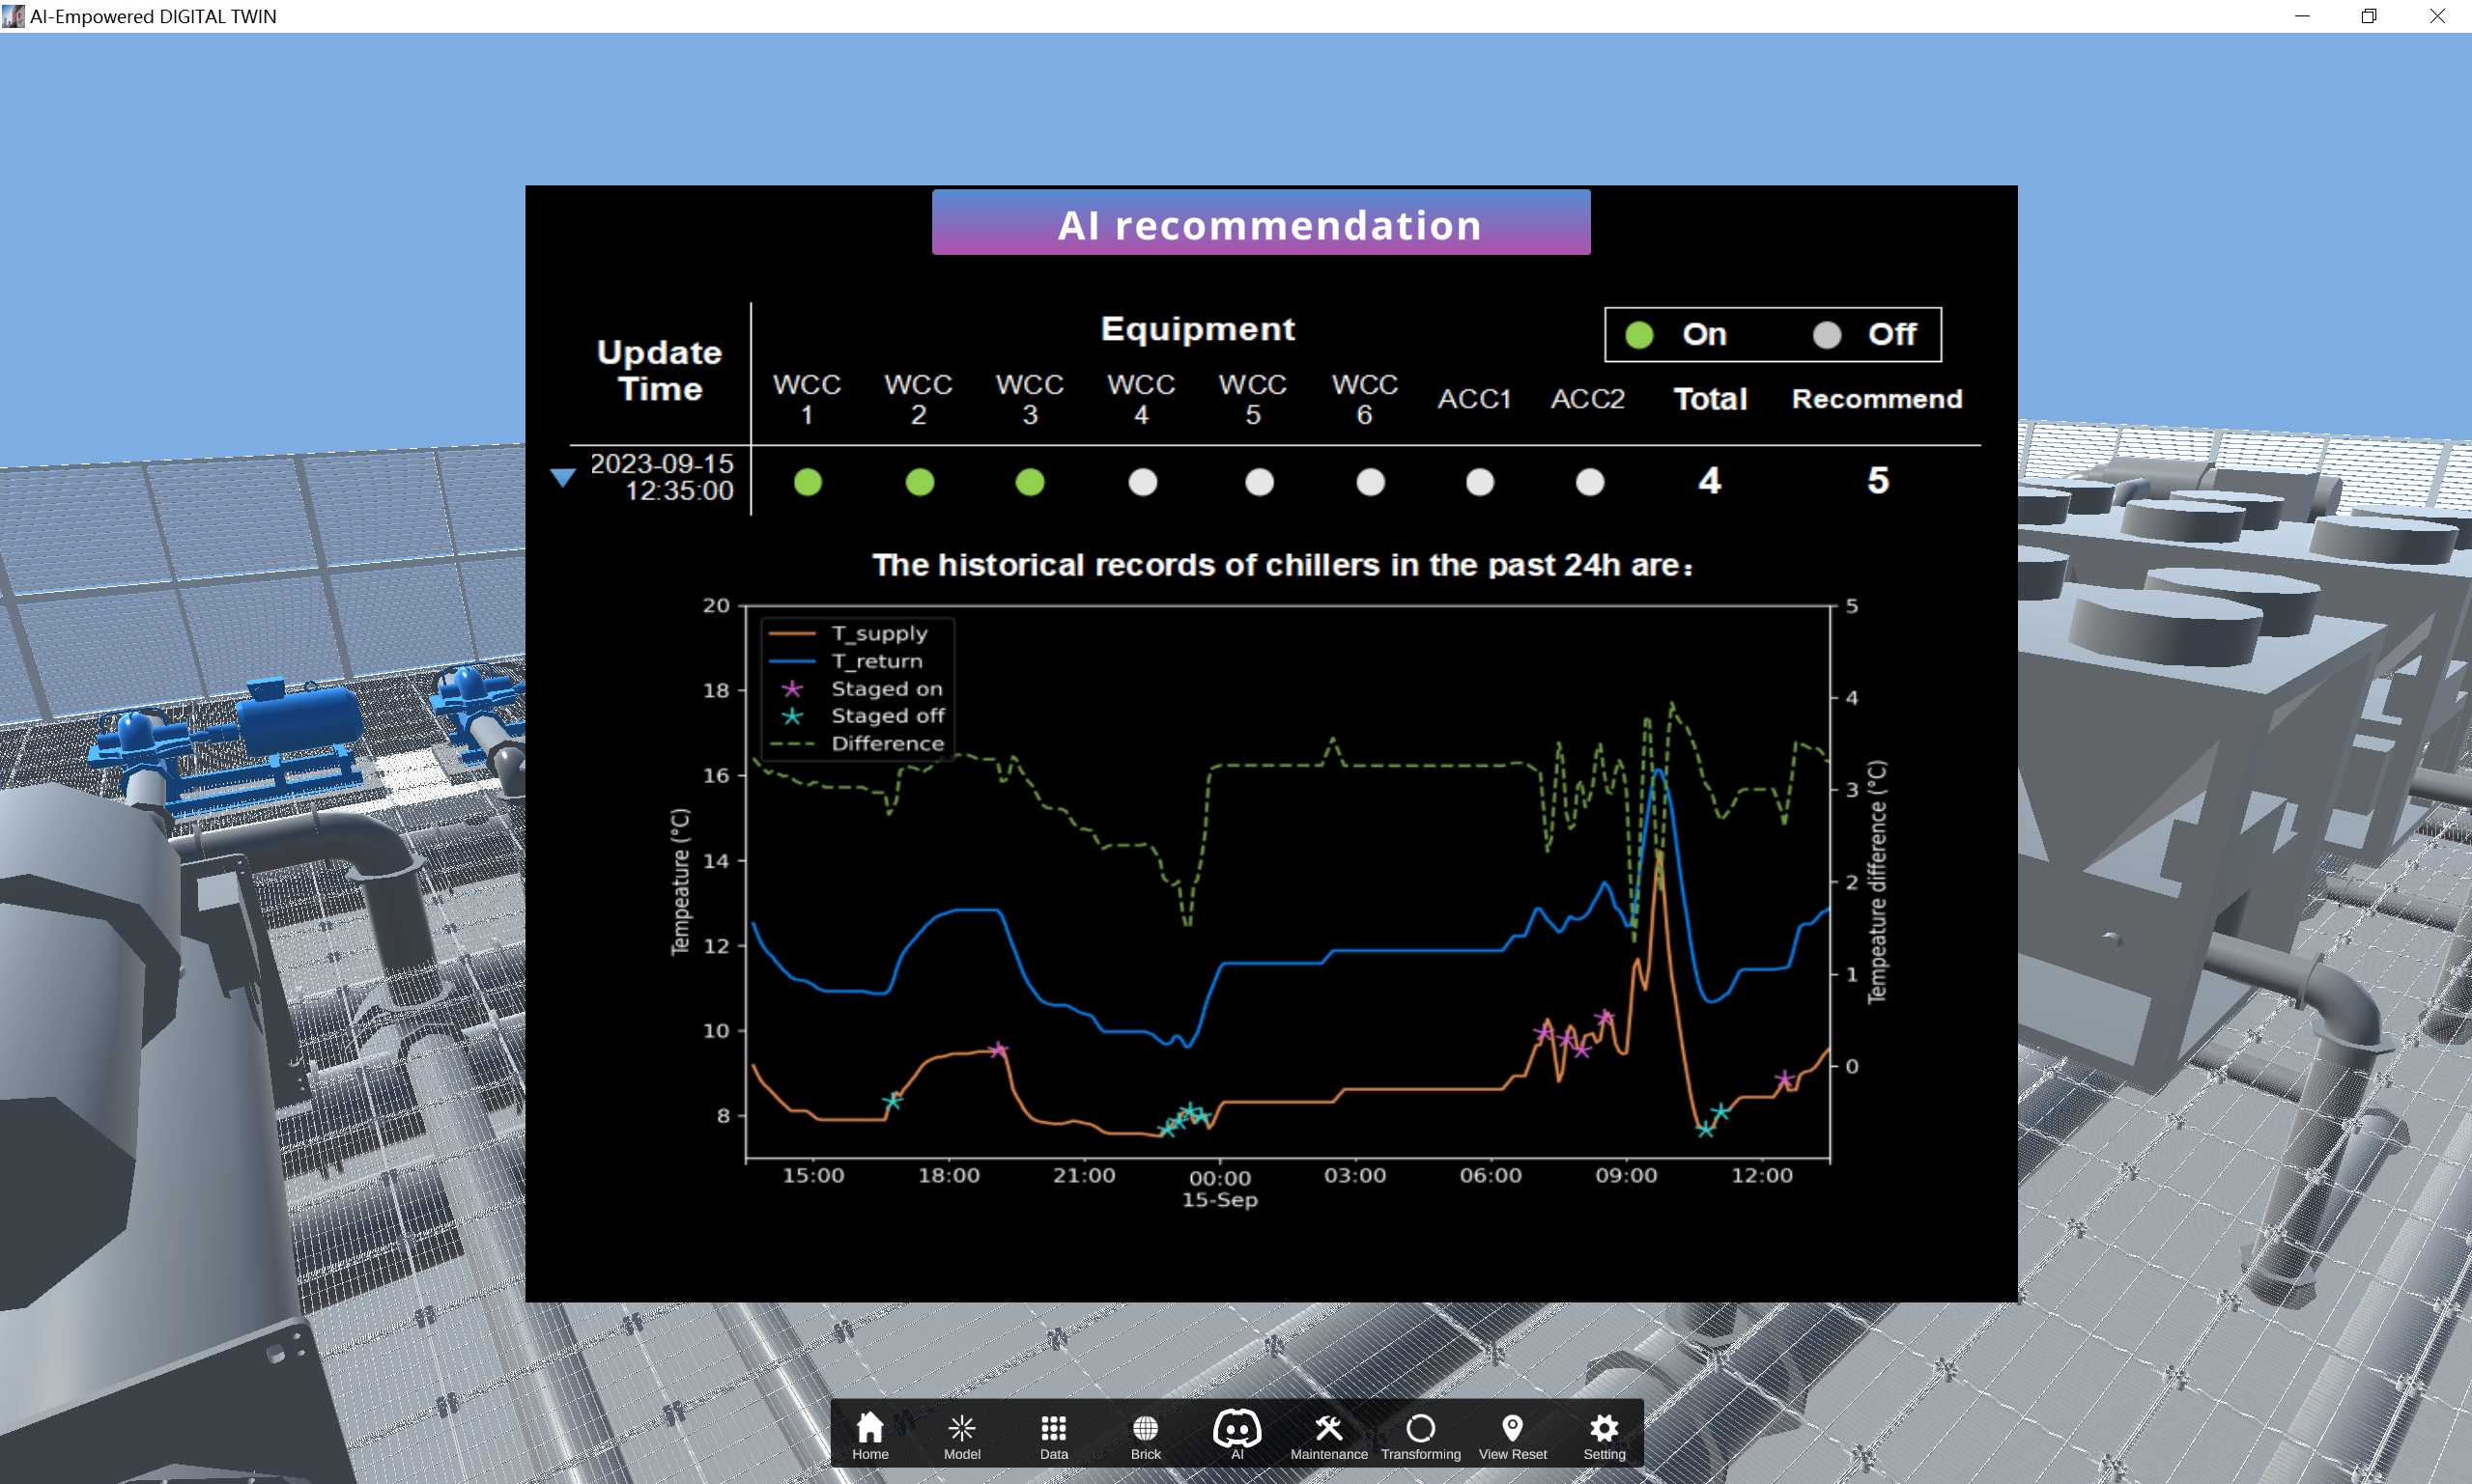
Task: Toggle WCC 4 status indicator to on
Action: point(1143,483)
